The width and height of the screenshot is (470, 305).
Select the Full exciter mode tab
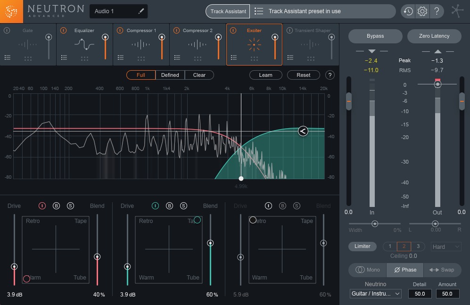tap(141, 75)
